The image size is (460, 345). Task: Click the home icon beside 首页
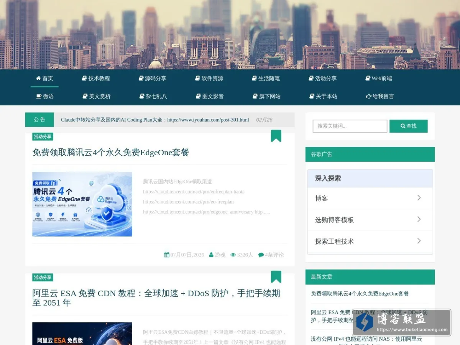(38, 78)
